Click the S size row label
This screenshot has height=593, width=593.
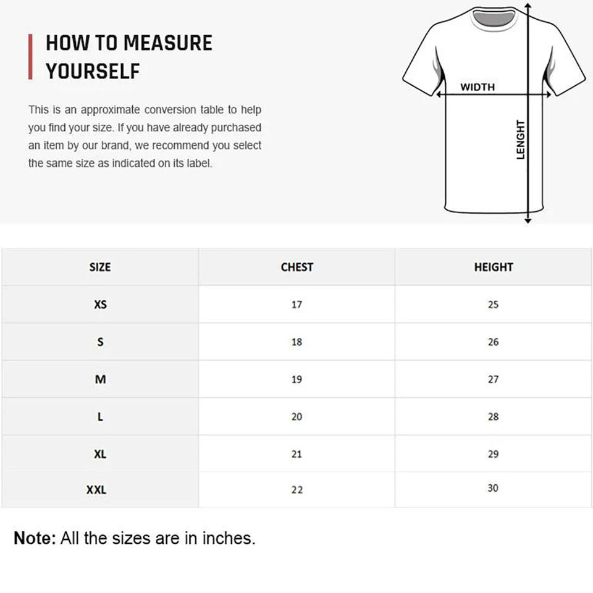point(100,342)
